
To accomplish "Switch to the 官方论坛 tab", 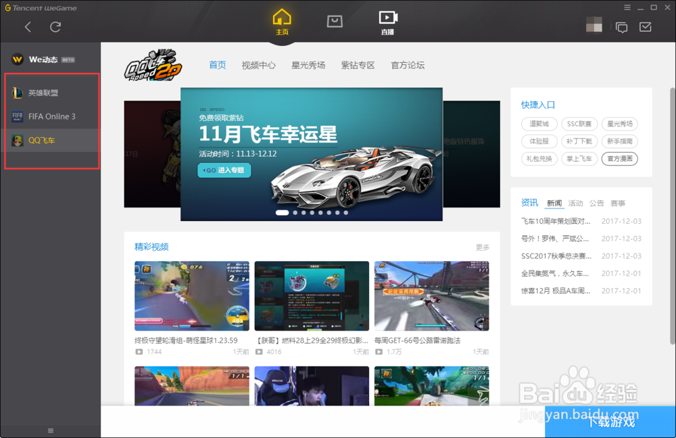I will 408,65.
